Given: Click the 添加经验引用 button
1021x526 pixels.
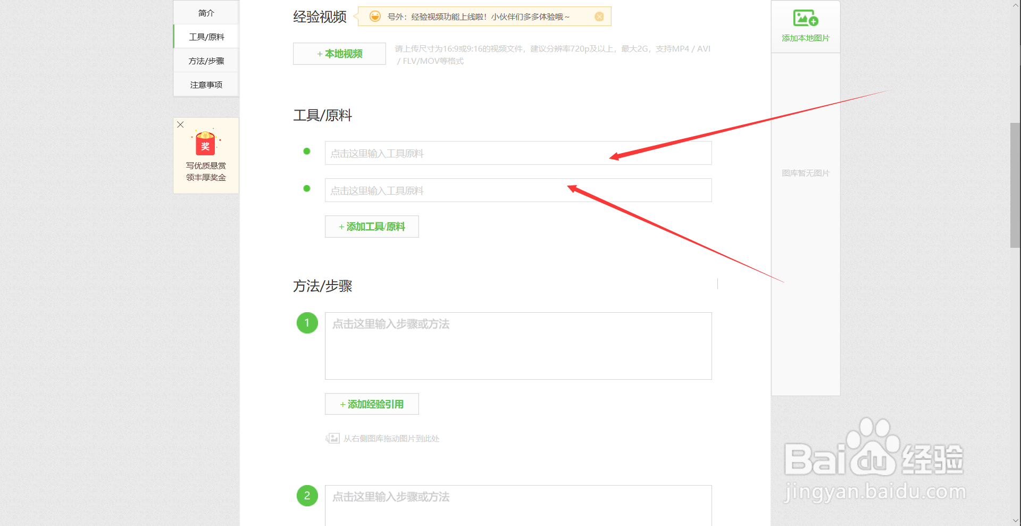Looking at the screenshot, I should pos(371,404).
